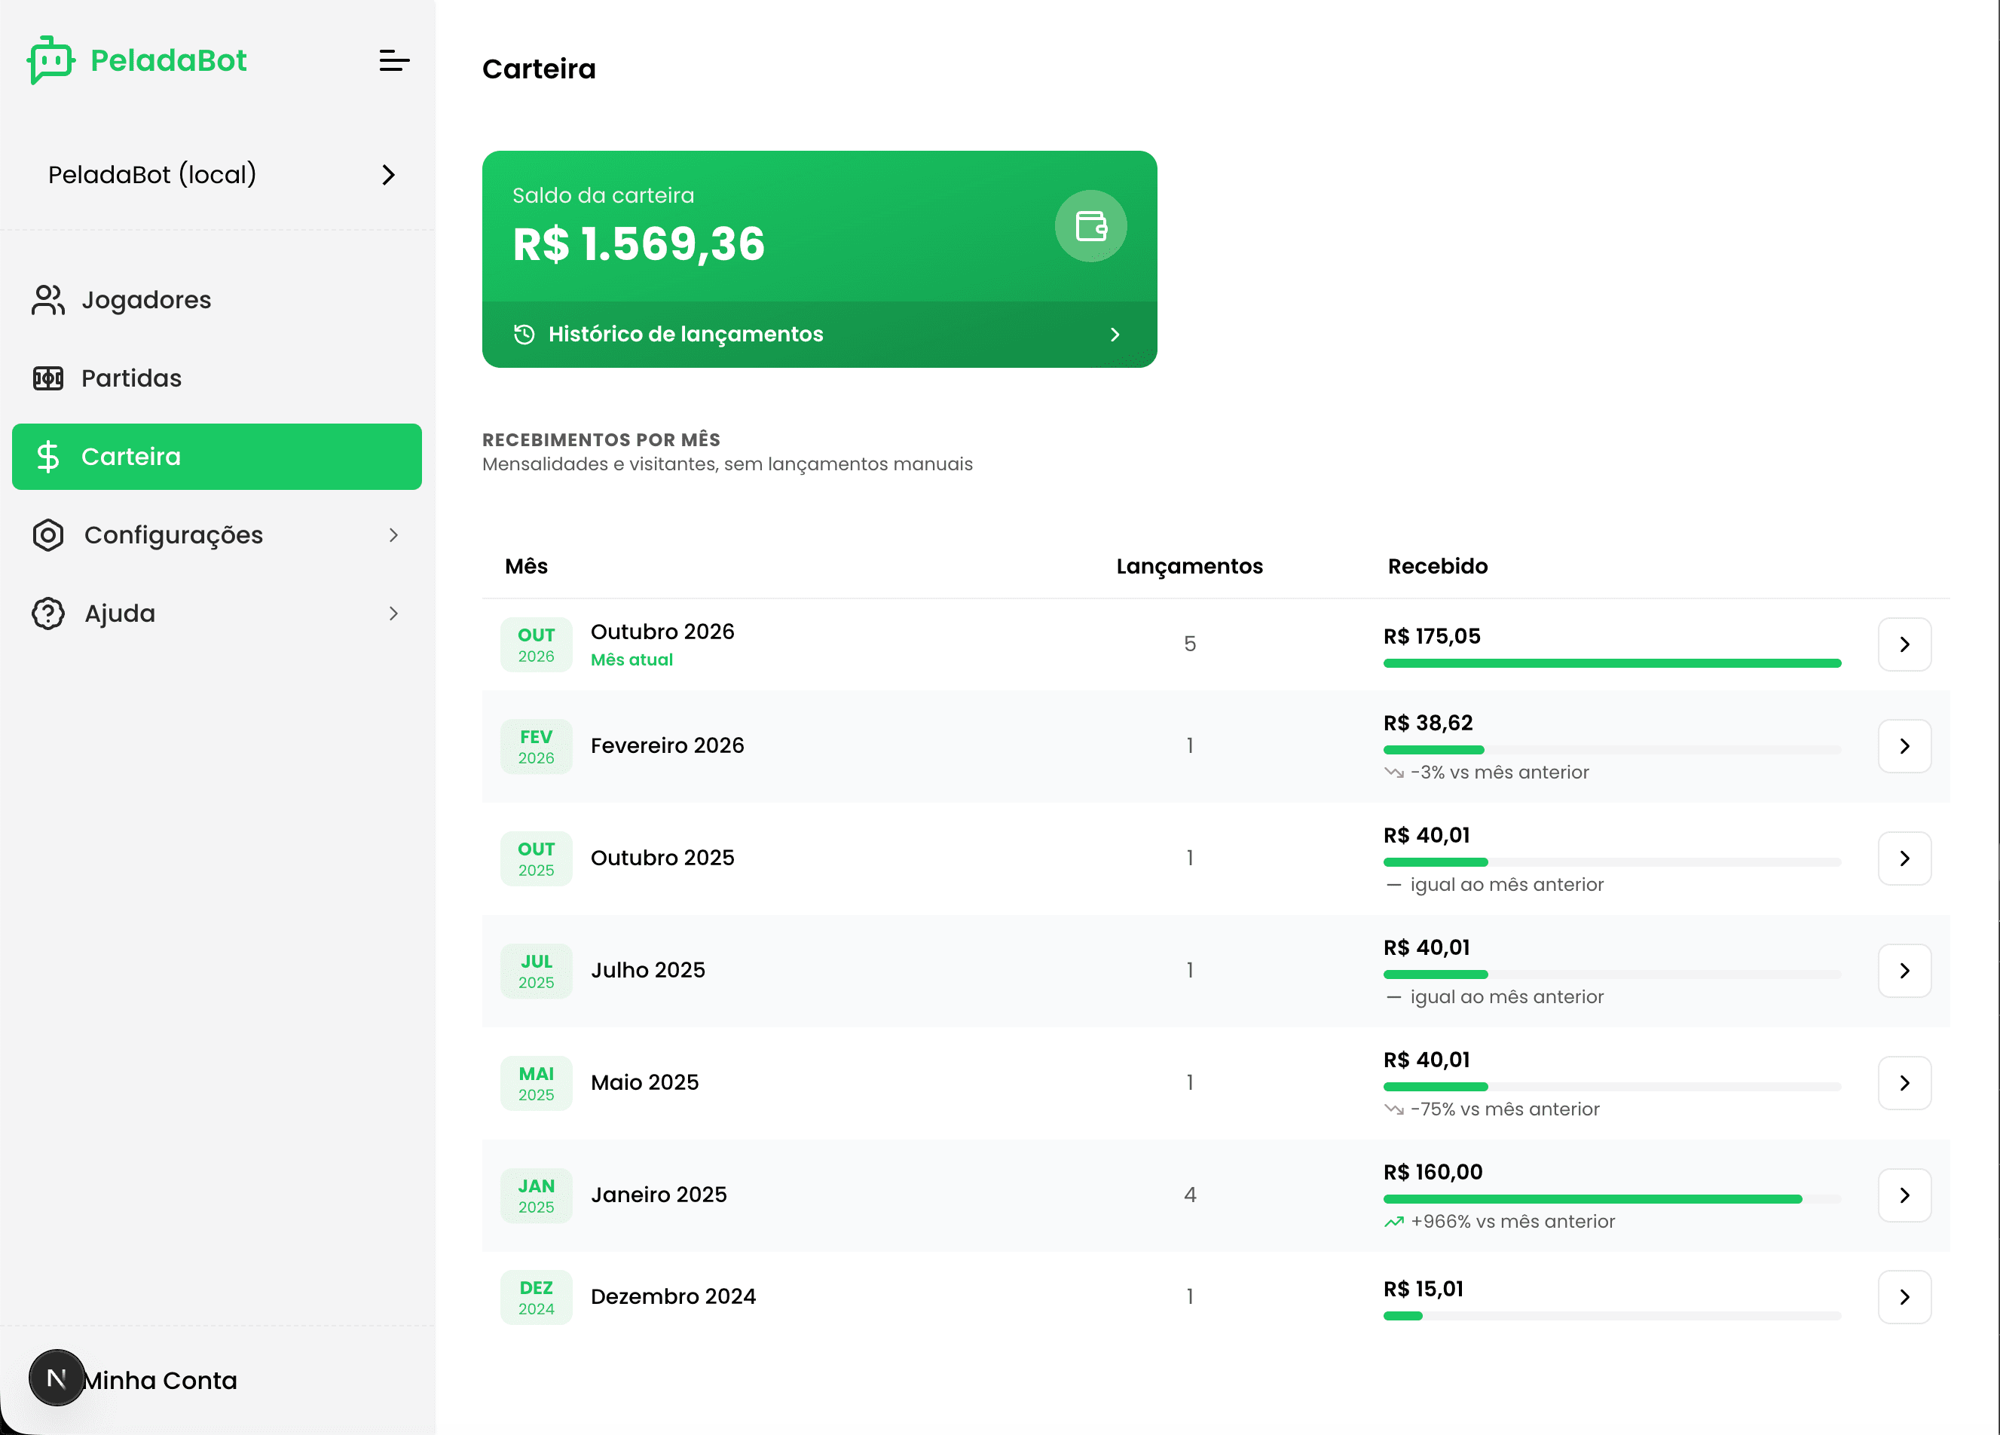Click the R$ 1.569,36 balance amount
This screenshot has width=2000, height=1435.
click(x=638, y=244)
